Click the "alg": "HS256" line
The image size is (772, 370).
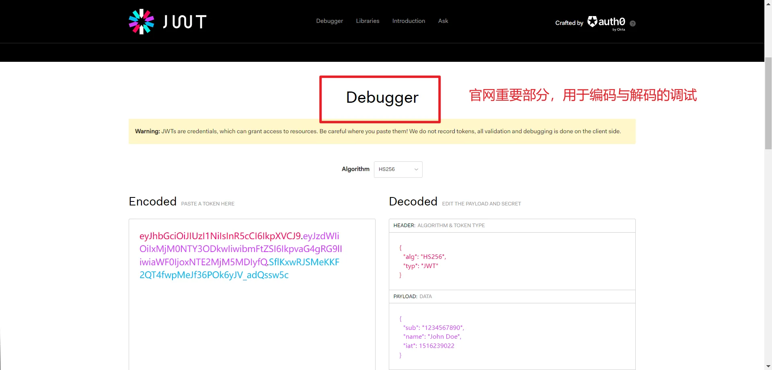pos(425,257)
